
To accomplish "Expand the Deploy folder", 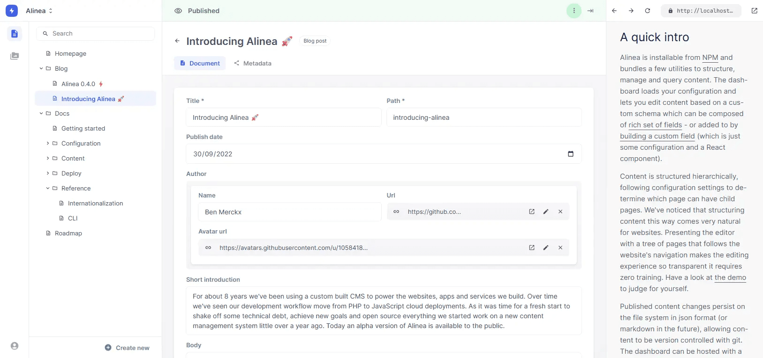I will pos(48,173).
